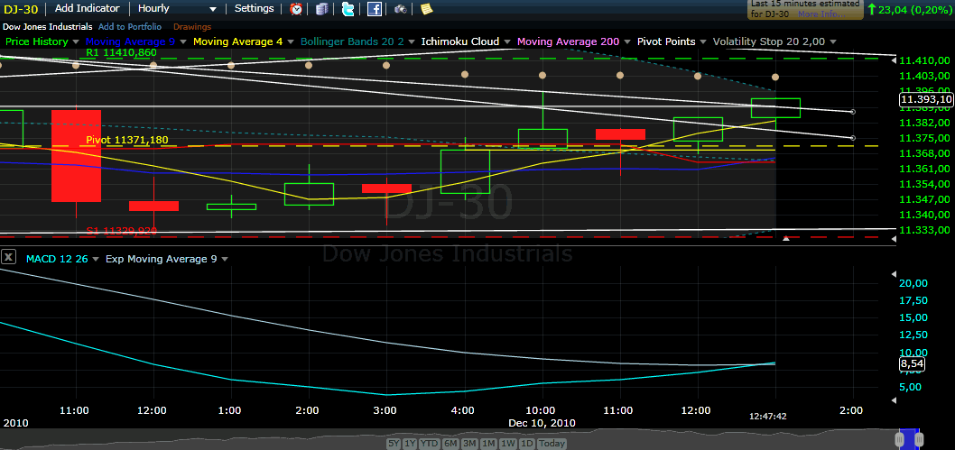Expand Moving Average 200 dropdown arrow

pos(627,42)
